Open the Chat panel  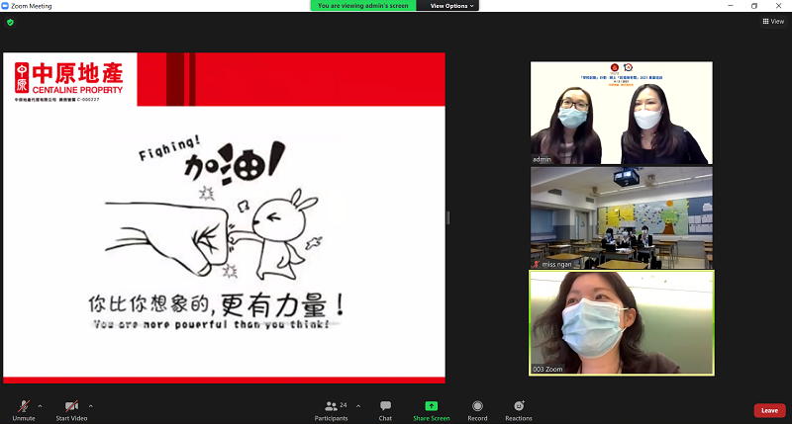[385, 409]
